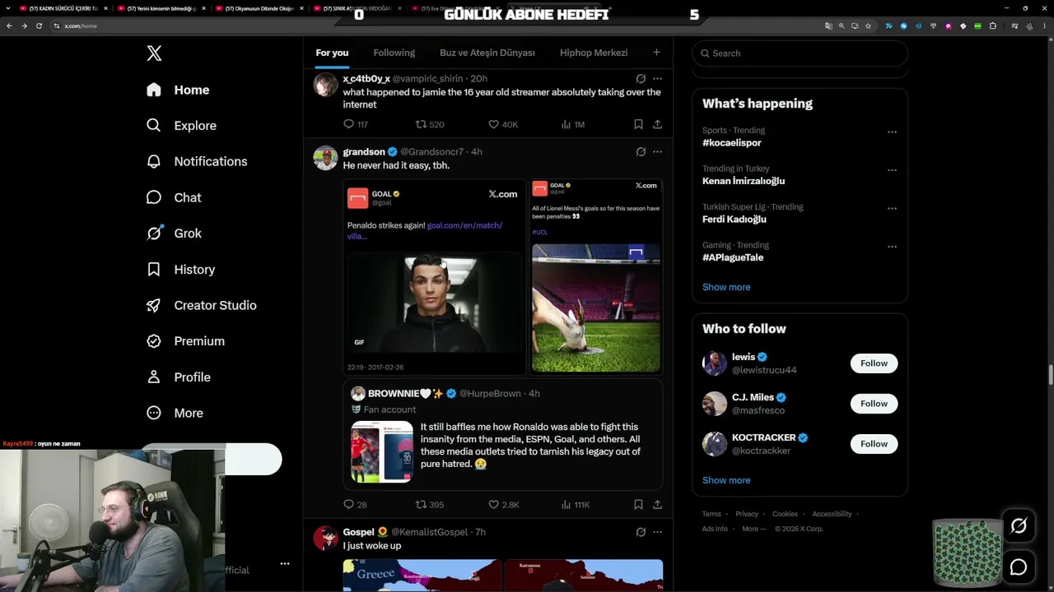Follow KOCTRACKER

(x=874, y=444)
